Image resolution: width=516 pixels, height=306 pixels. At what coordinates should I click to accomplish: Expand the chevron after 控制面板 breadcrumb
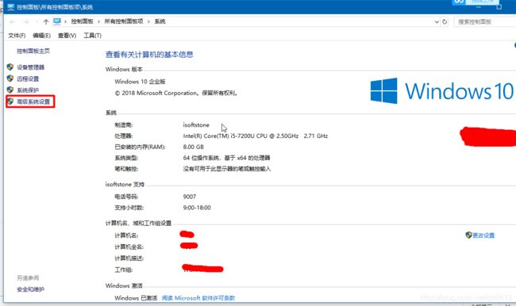point(98,21)
